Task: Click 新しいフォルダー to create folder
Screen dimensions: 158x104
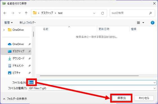Action: (28, 23)
